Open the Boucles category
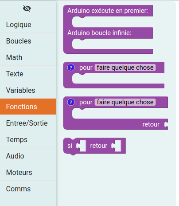 [x=28, y=41]
